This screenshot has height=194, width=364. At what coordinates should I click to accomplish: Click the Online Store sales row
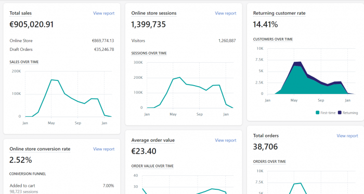[x=62, y=40]
